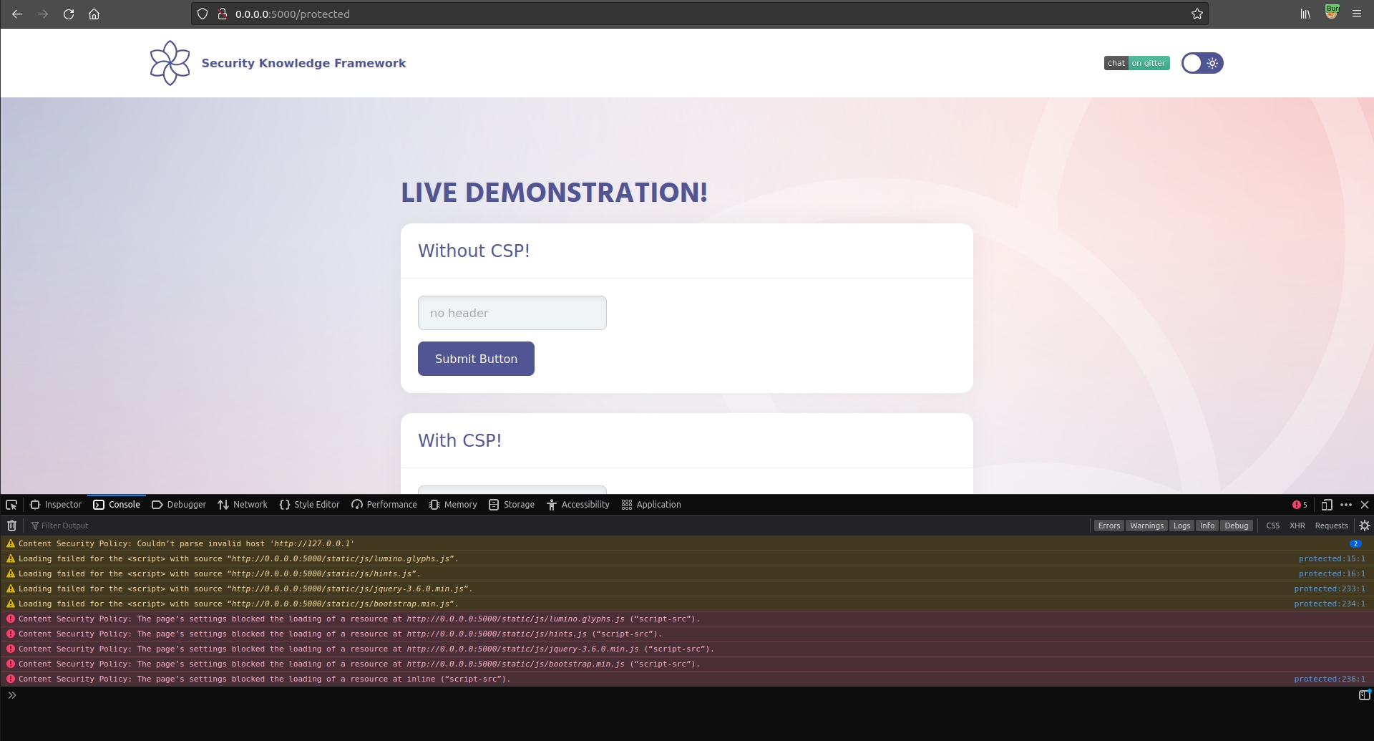
Task: Toggle the light/dark theme switch
Action: pos(1202,63)
